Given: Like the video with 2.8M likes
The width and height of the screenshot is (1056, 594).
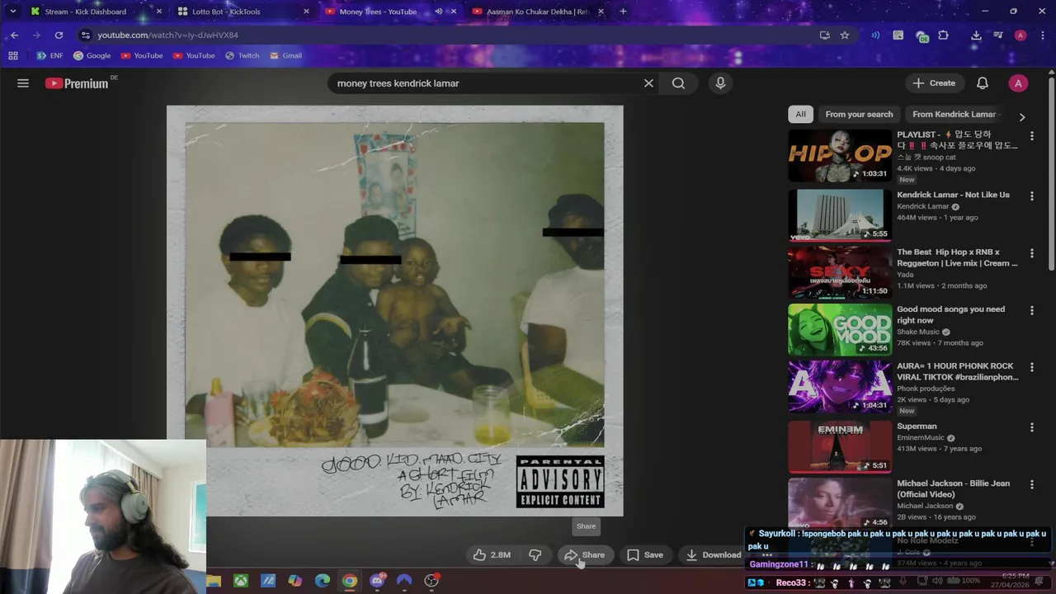Looking at the screenshot, I should (x=492, y=555).
